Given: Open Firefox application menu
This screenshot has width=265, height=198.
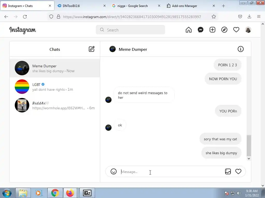Looking at the screenshot, I should coord(259,16).
